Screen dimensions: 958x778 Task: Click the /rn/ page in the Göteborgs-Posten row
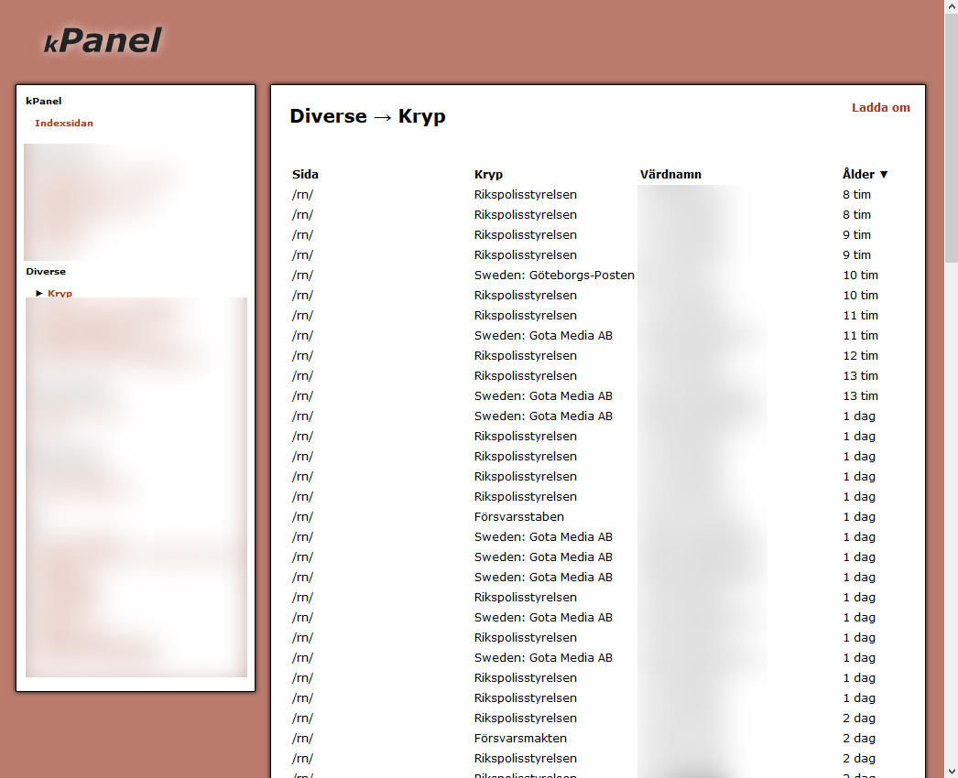(x=302, y=276)
